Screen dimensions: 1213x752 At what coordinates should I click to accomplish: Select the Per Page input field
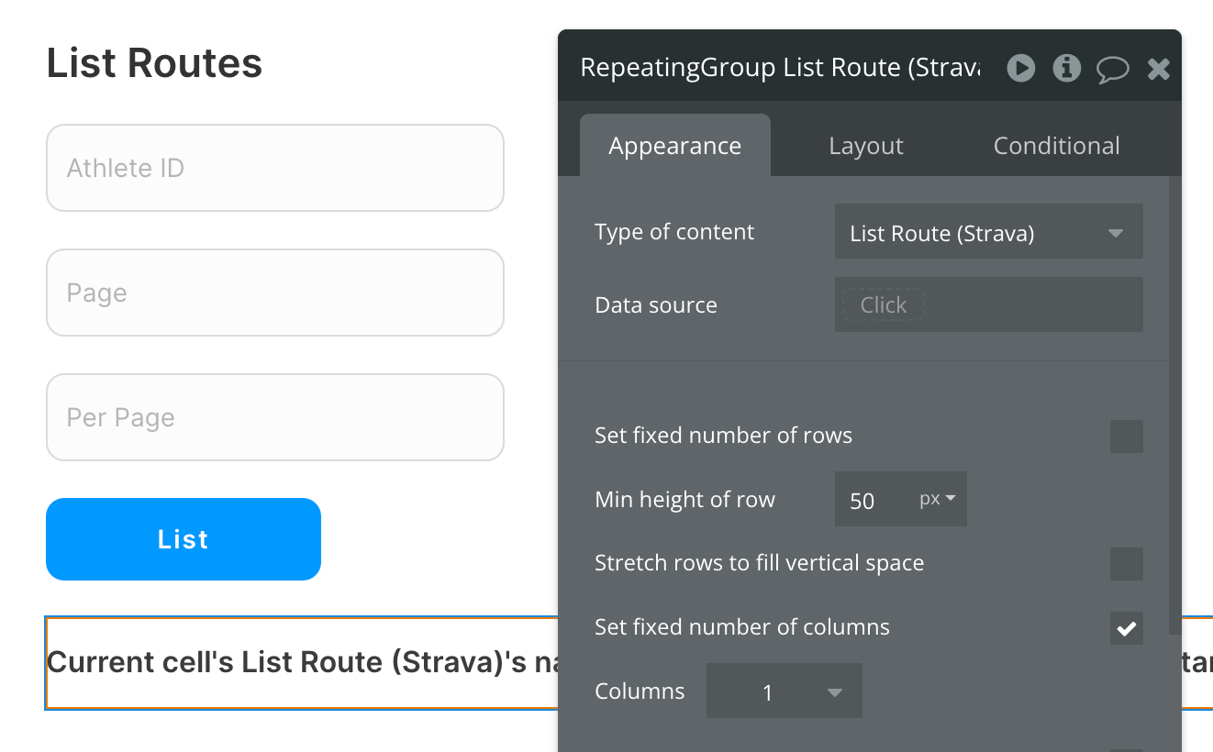(x=275, y=417)
